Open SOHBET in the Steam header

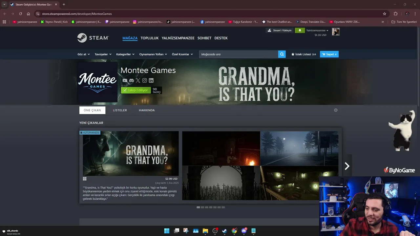click(204, 38)
